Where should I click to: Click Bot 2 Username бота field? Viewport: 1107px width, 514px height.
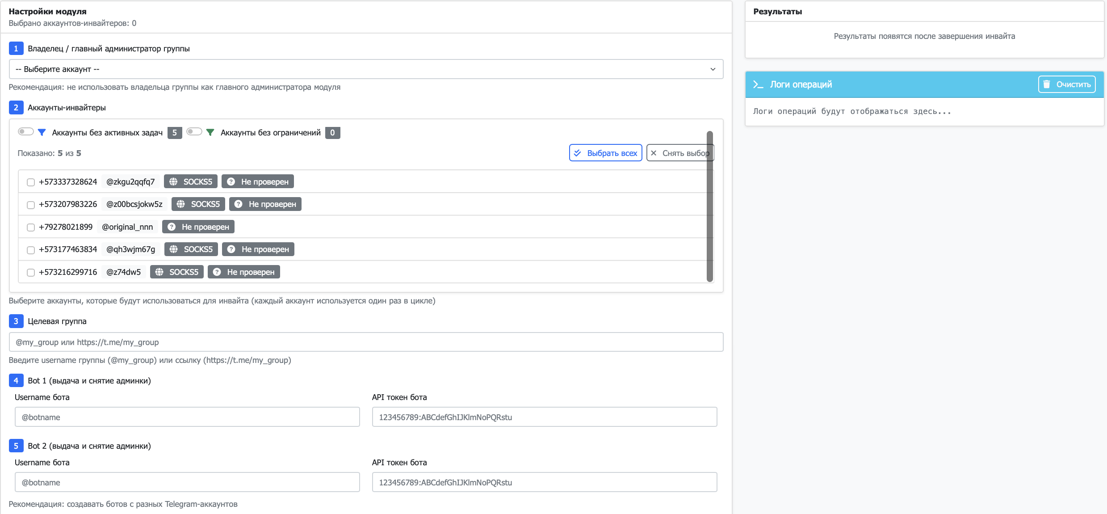187,482
